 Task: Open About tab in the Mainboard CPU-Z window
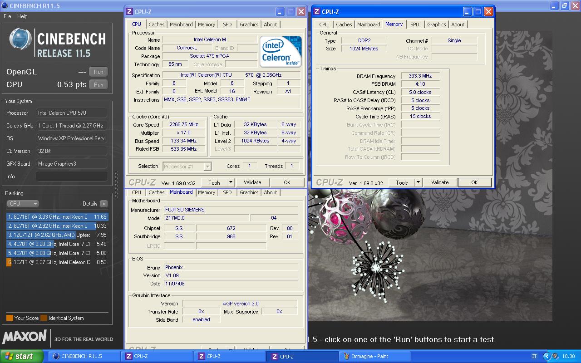[271, 192]
